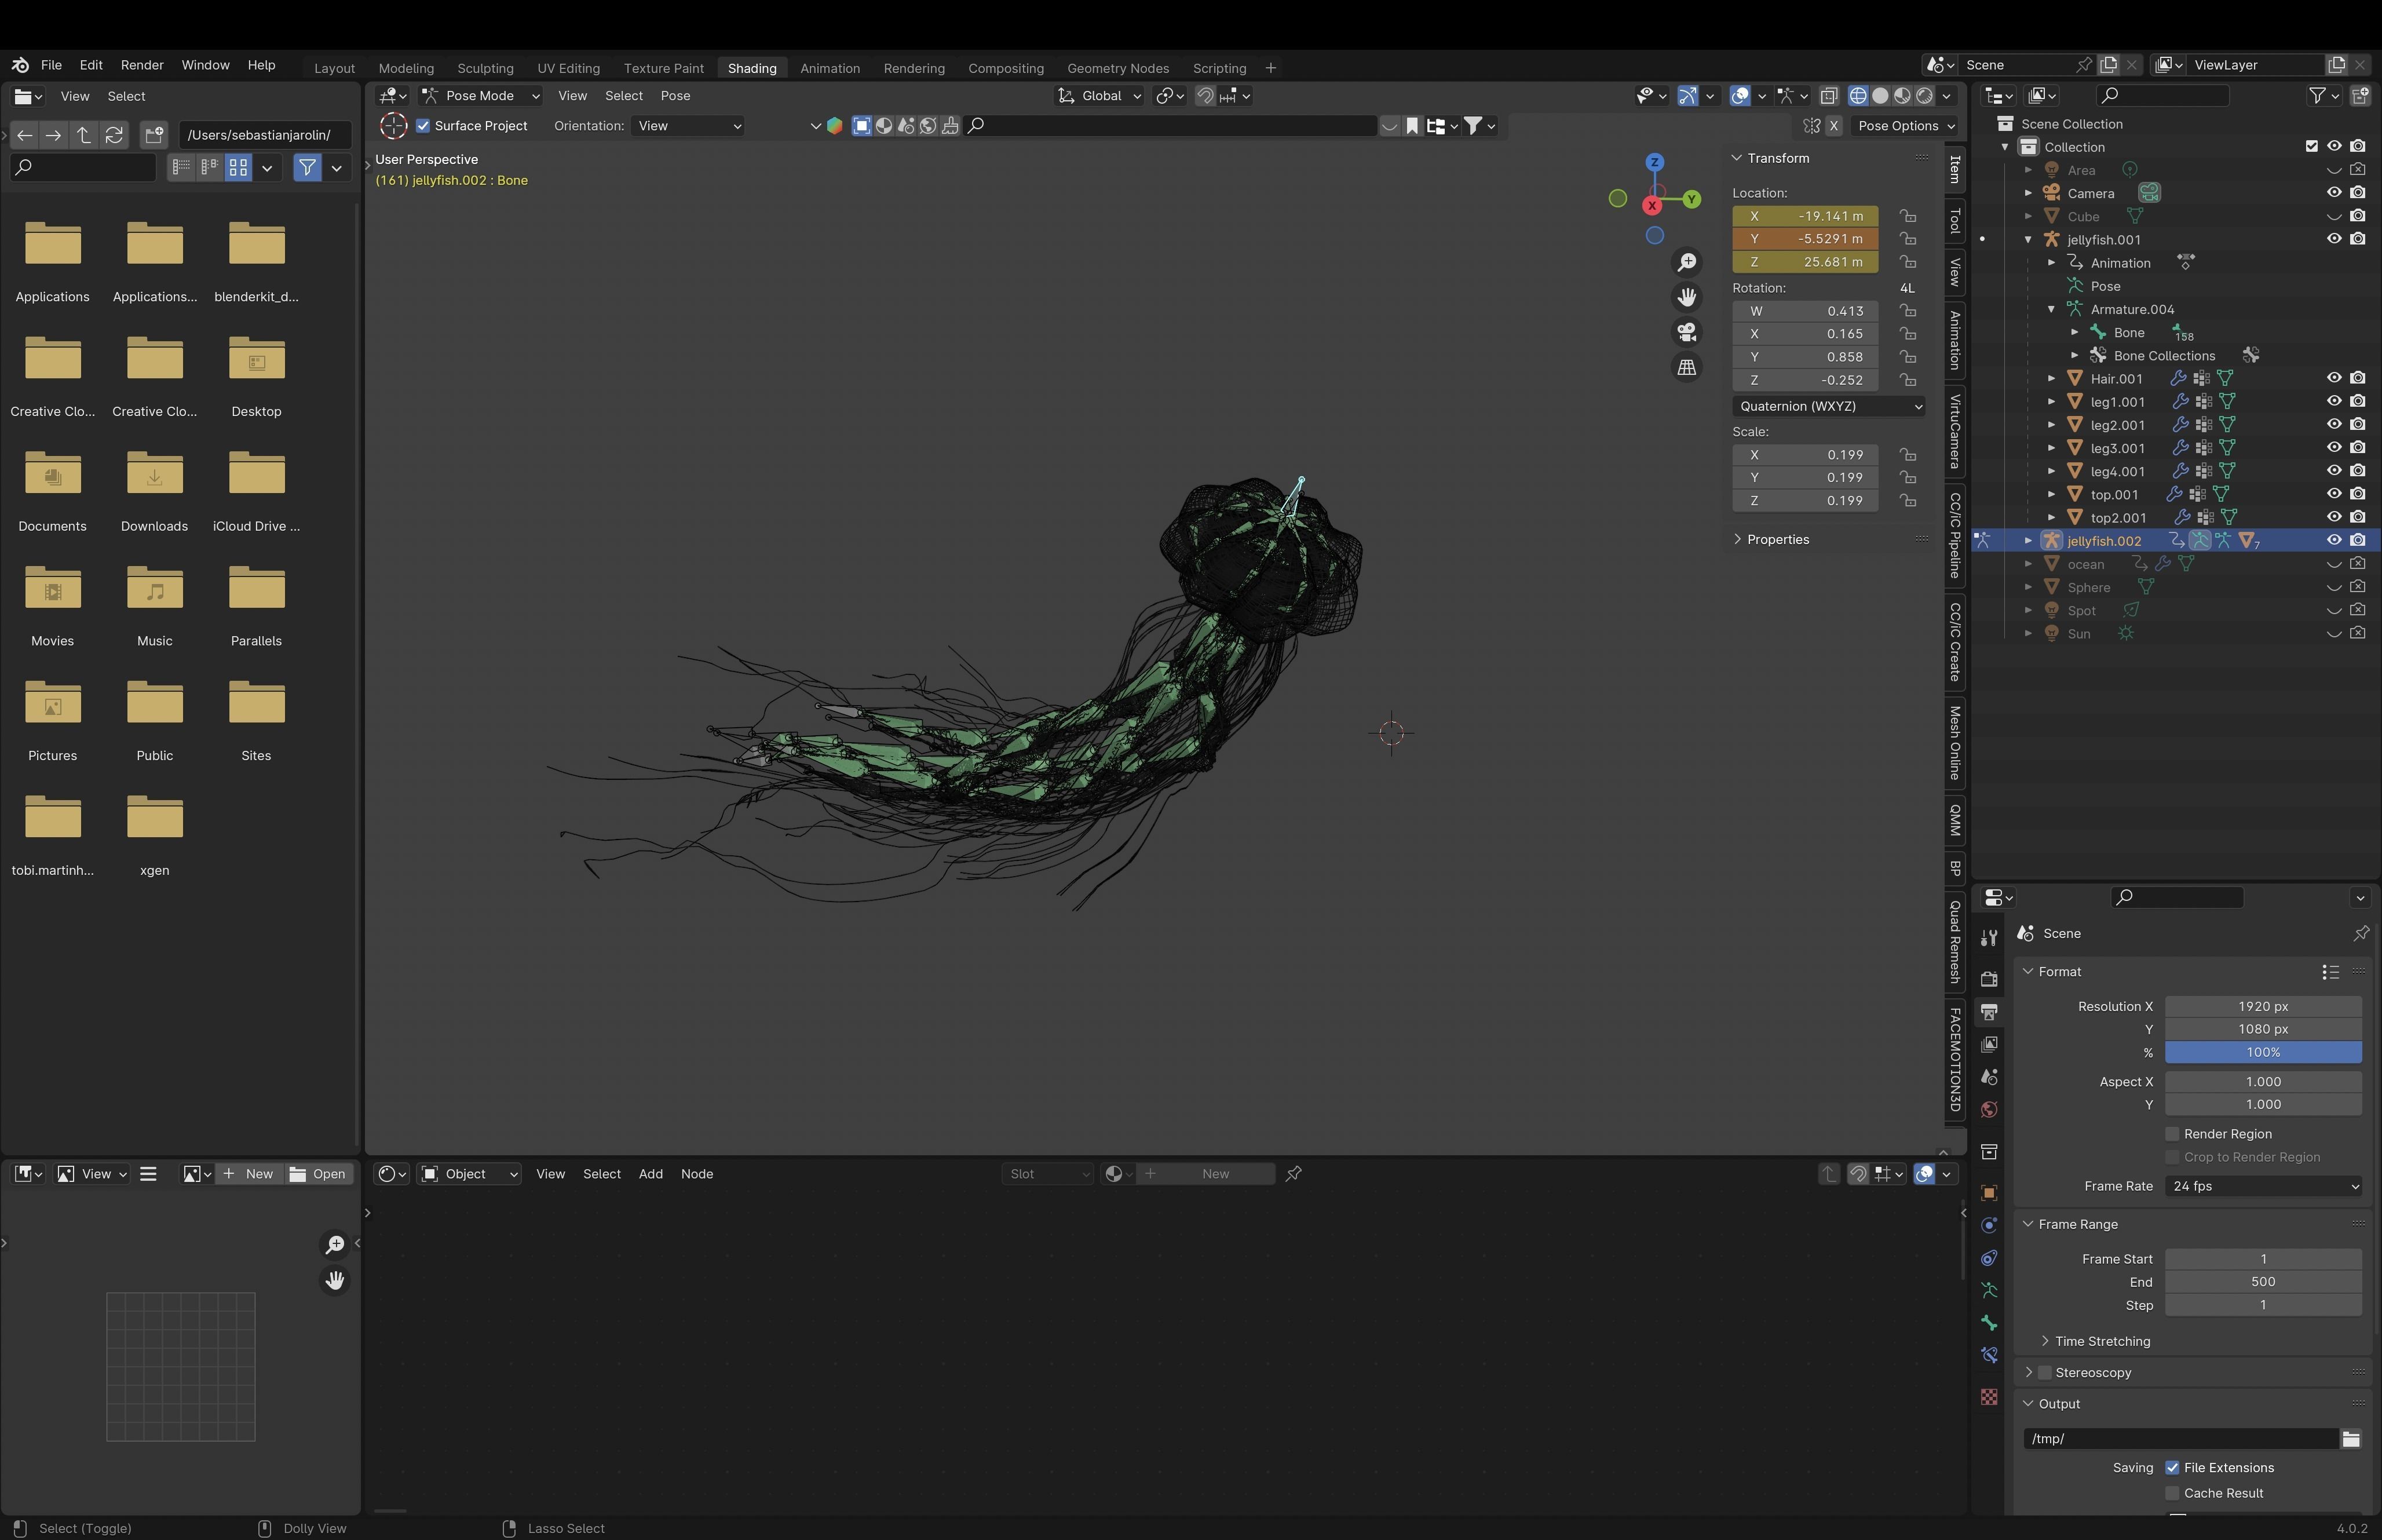The image size is (2382, 1540).
Task: Toggle the camera view gizmo
Action: tap(1687, 332)
